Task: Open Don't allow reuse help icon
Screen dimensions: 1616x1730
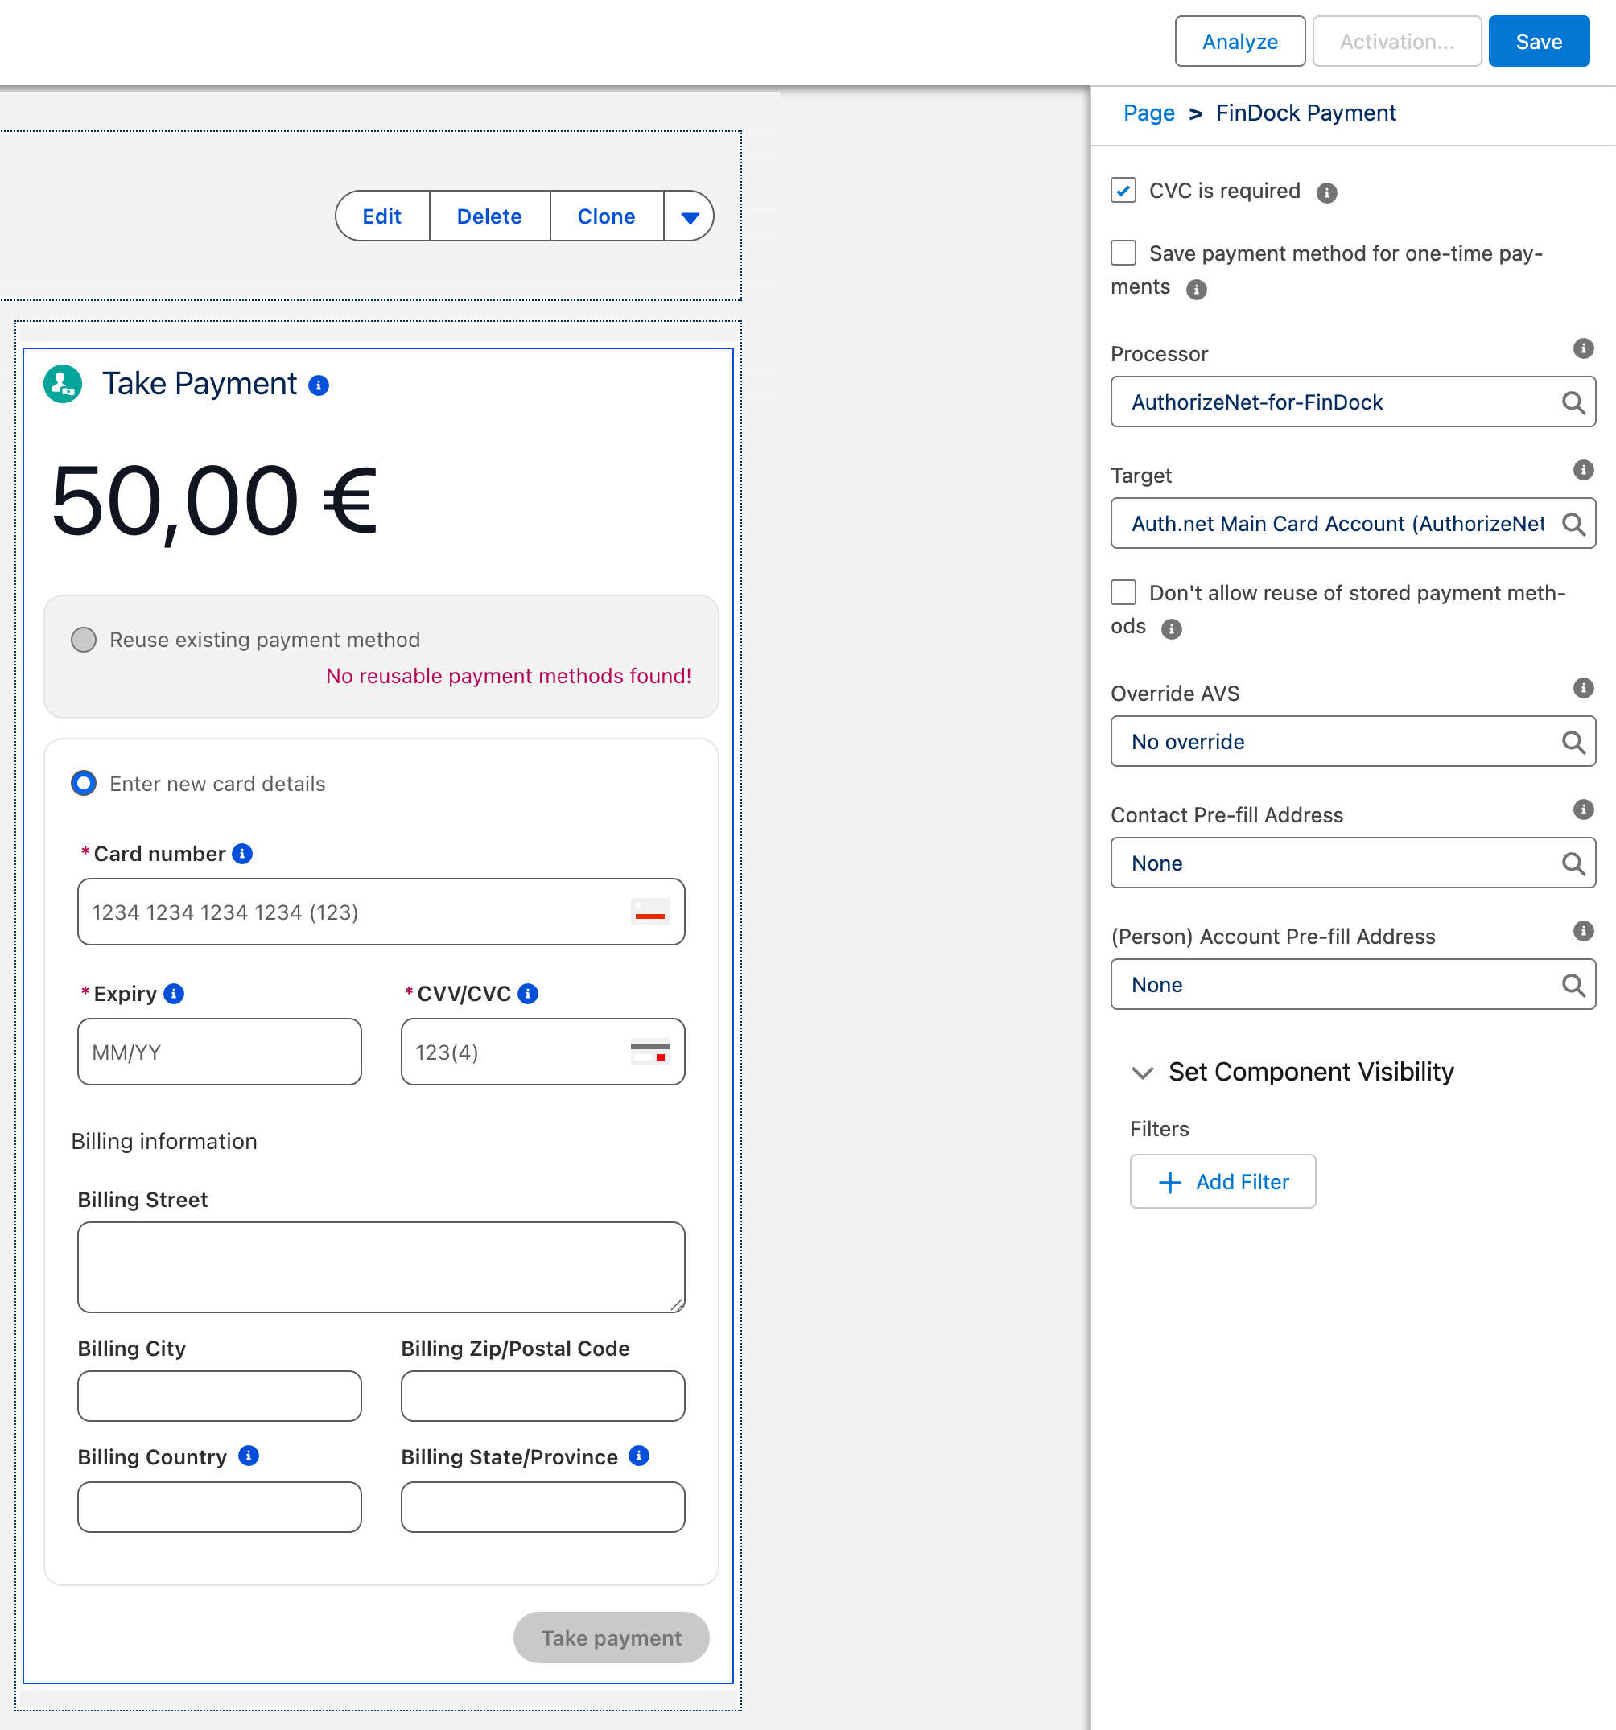Action: click(x=1173, y=629)
